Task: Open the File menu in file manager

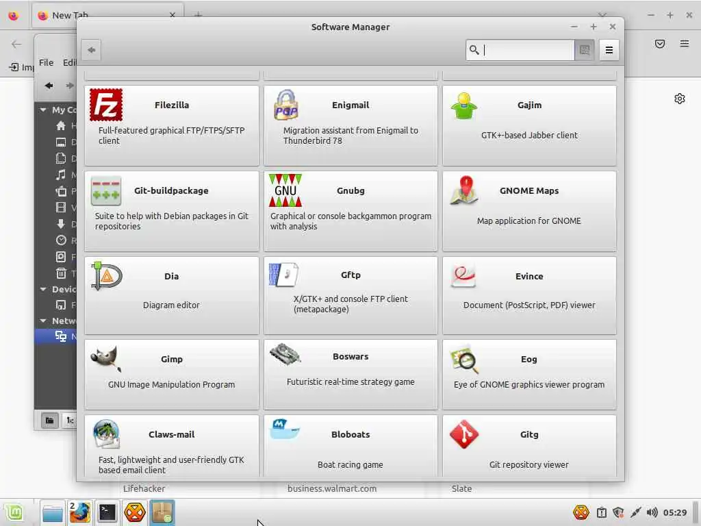Action: point(46,62)
